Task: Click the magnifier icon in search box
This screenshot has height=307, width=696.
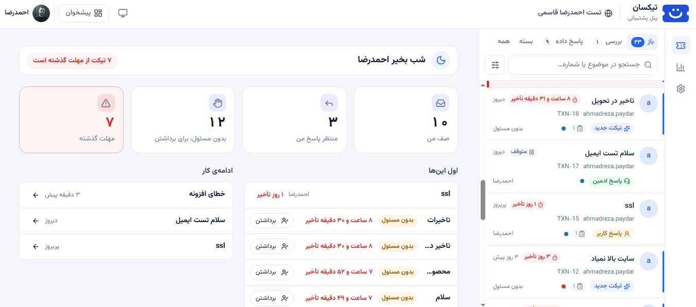Action: (x=648, y=65)
